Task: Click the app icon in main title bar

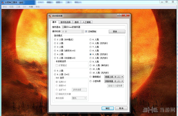Action: tap(2, 2)
